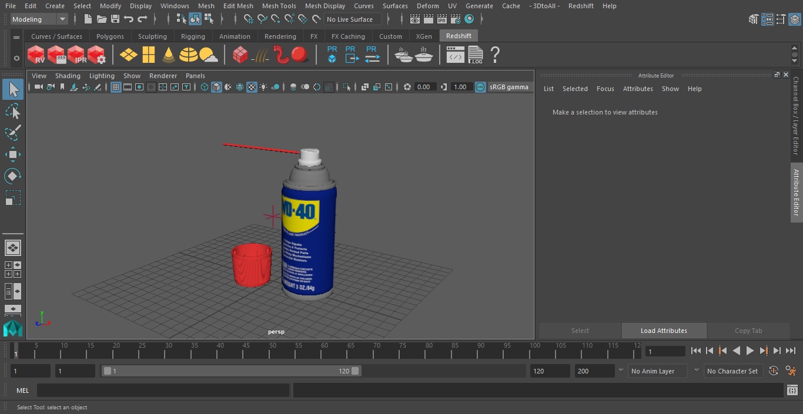803x414 pixels.
Task: Open the No Live Surface field
Action: (353, 19)
